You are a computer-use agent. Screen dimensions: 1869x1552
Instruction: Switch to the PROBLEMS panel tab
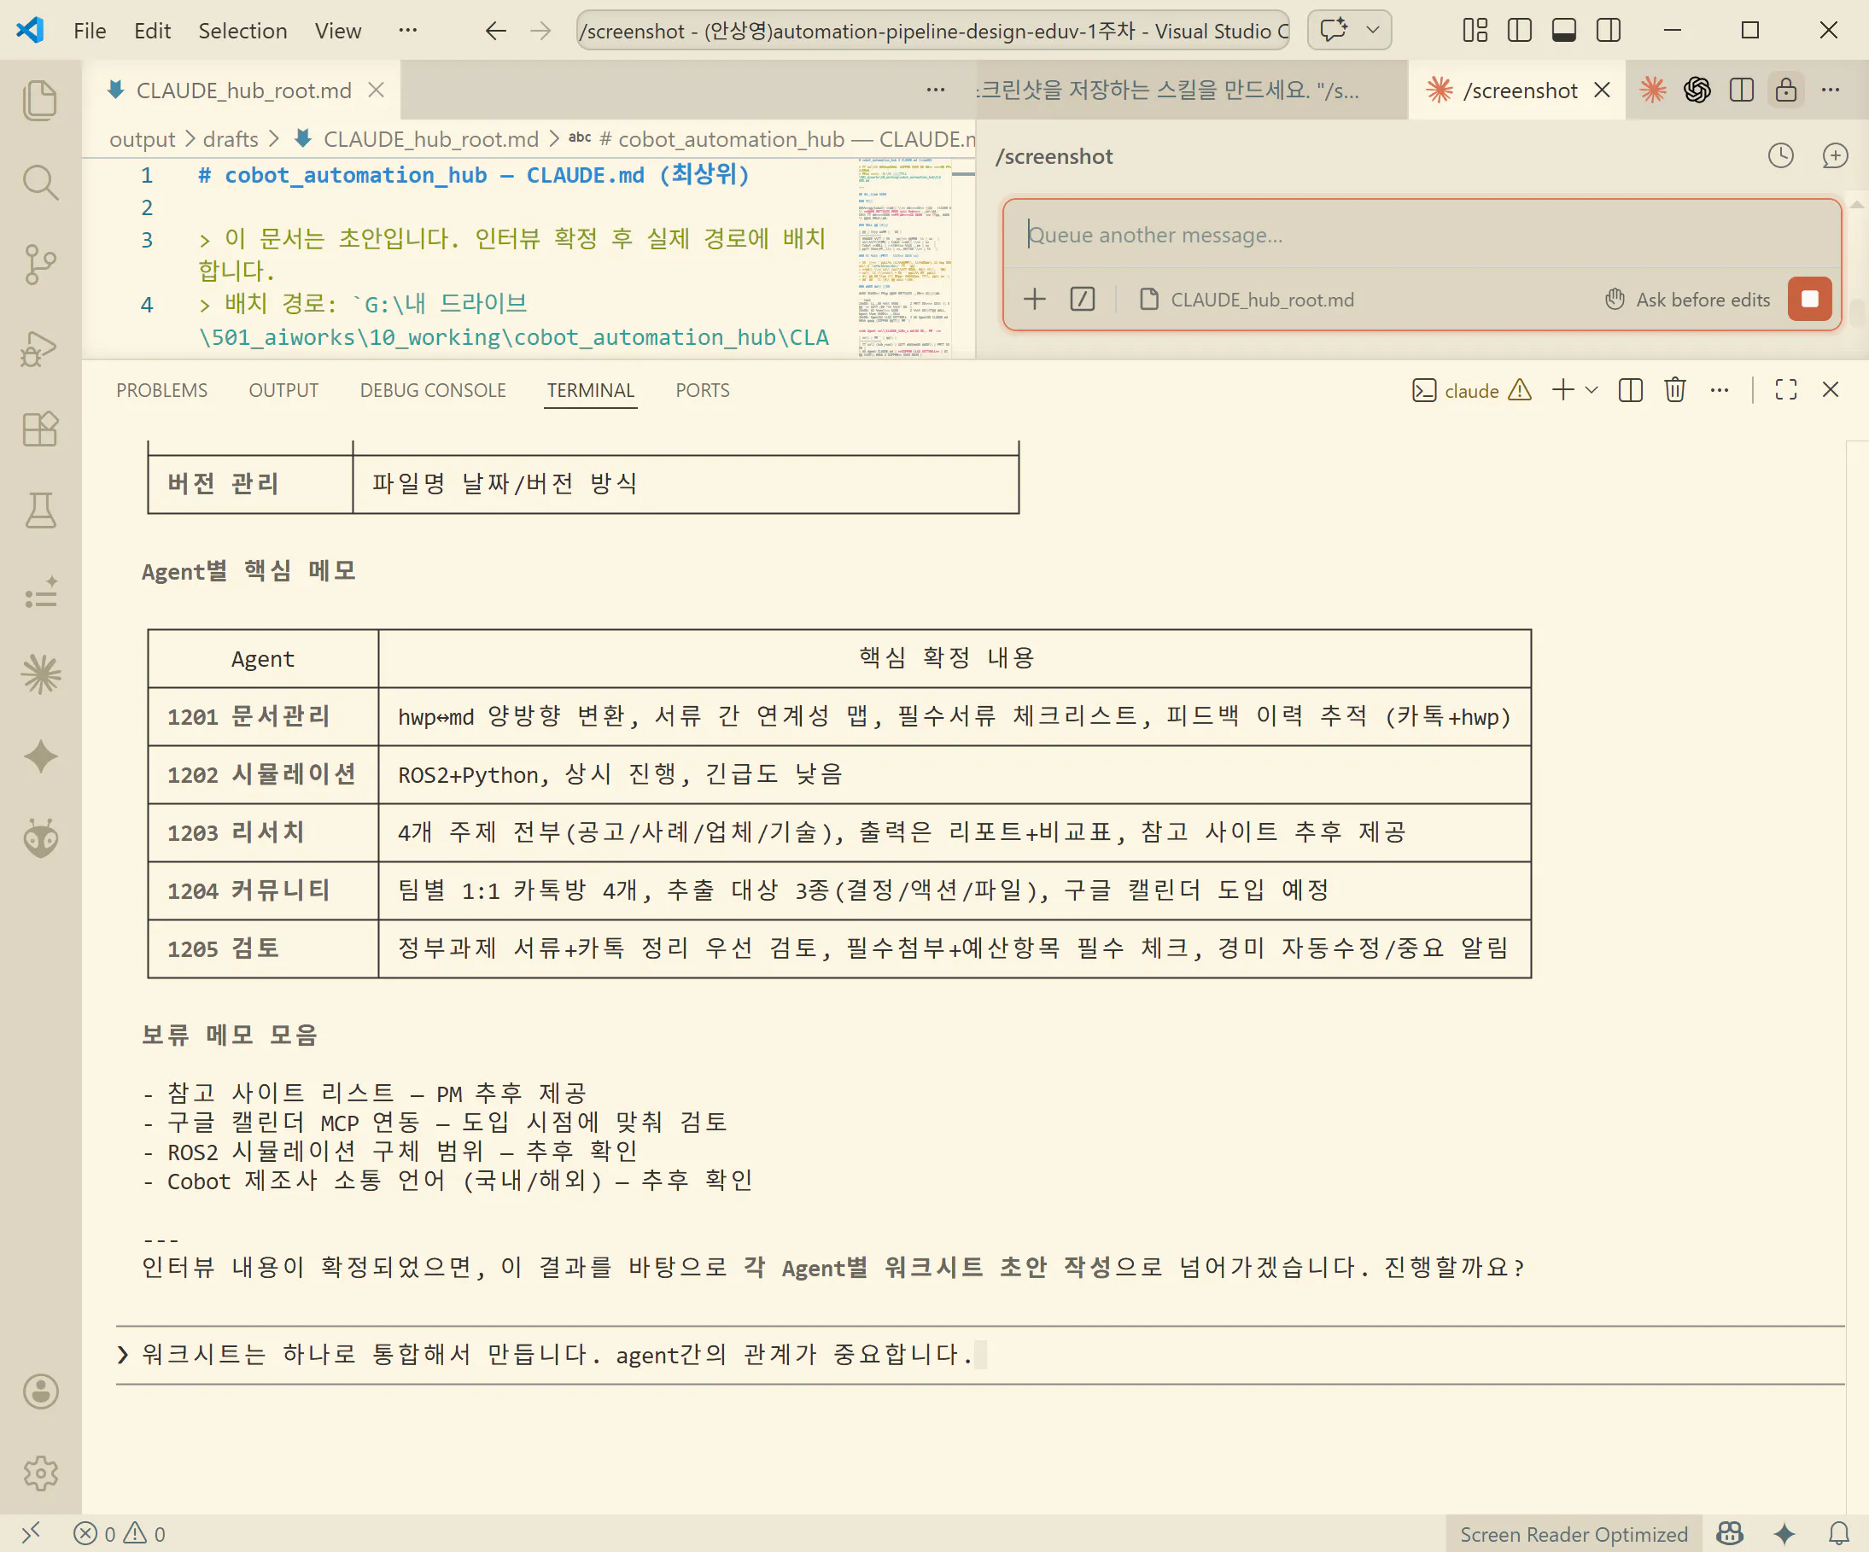[x=161, y=390]
